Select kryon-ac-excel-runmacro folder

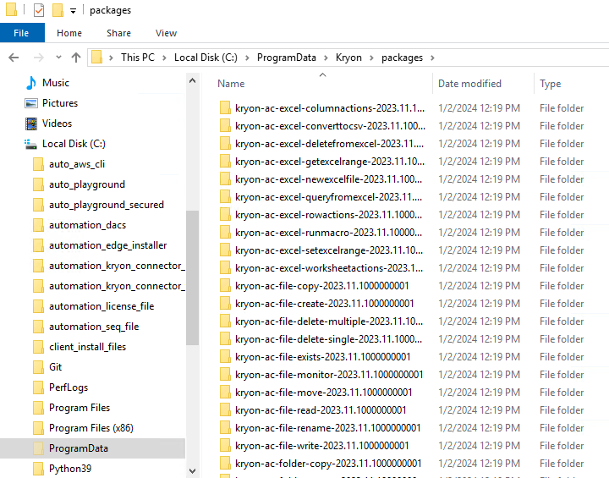[x=328, y=233]
